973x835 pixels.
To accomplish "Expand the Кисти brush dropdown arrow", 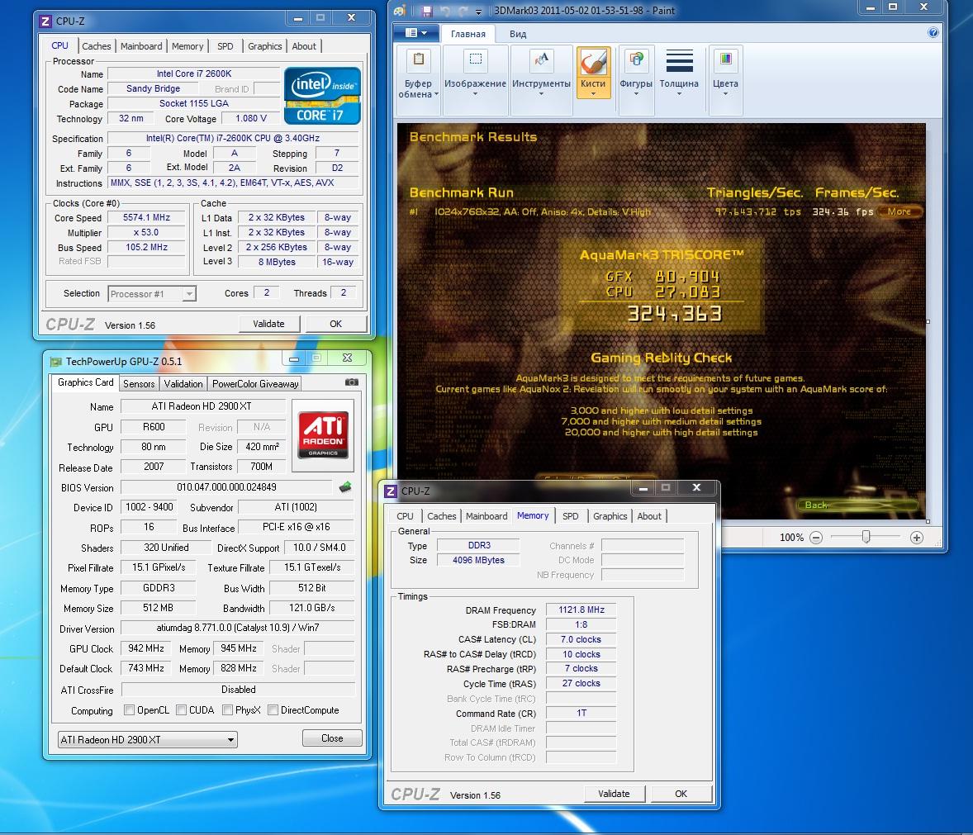I will [593, 93].
